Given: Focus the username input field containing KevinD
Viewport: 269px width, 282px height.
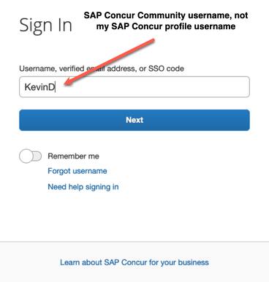Looking at the screenshot, I should 134,87.
